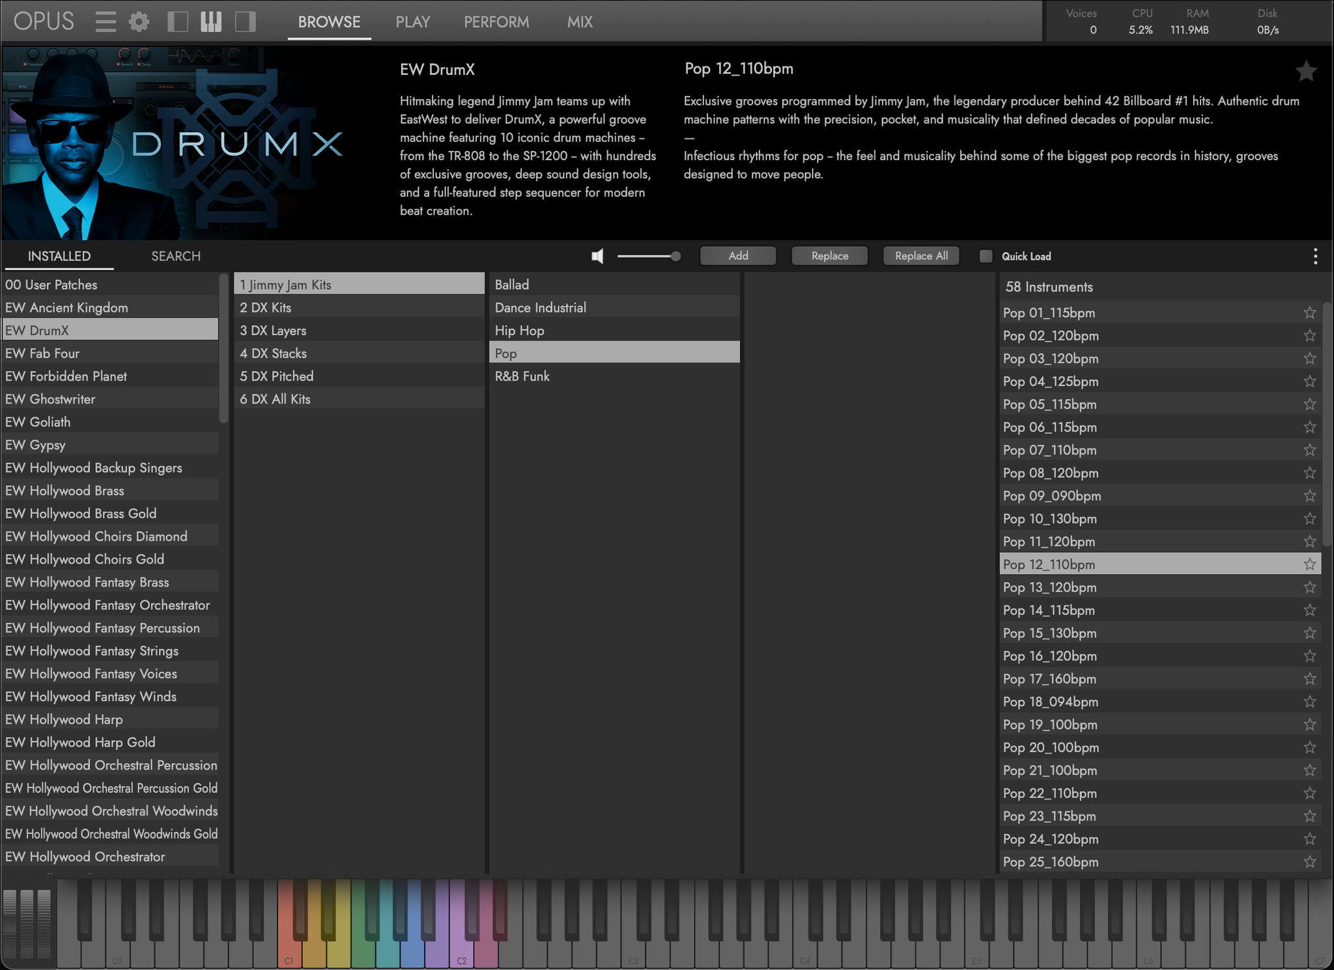Star the Pop 16_120bpm instrument
This screenshot has height=970, width=1334.
(x=1310, y=656)
